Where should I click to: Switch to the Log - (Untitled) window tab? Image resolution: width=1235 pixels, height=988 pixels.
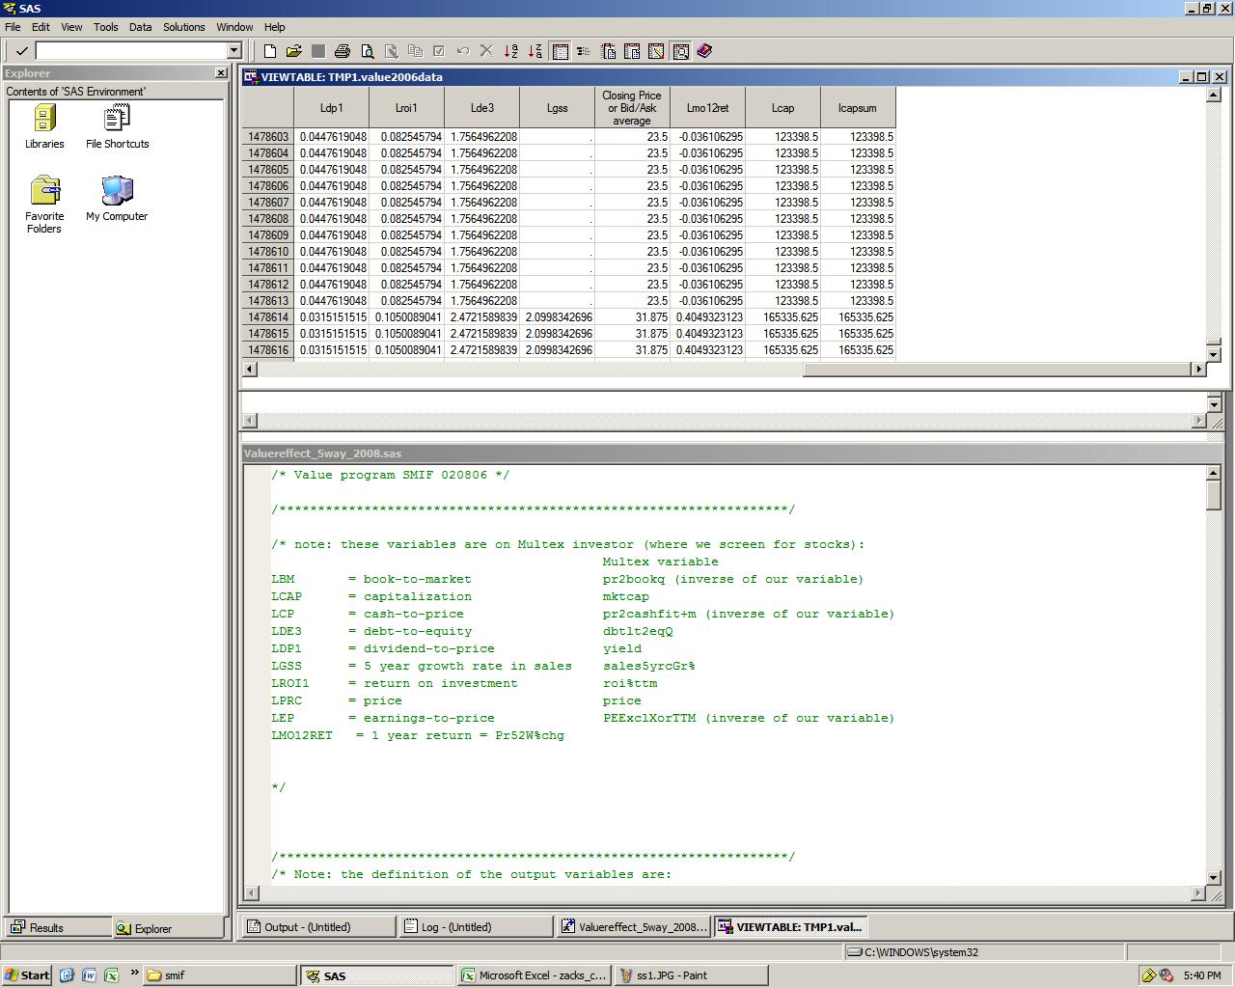pos(455,927)
